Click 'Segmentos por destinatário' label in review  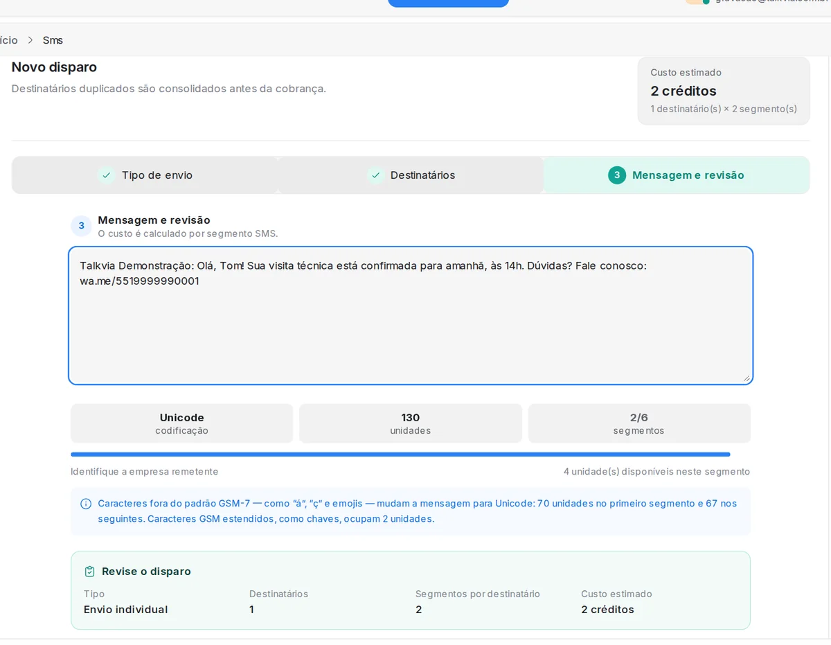478,594
